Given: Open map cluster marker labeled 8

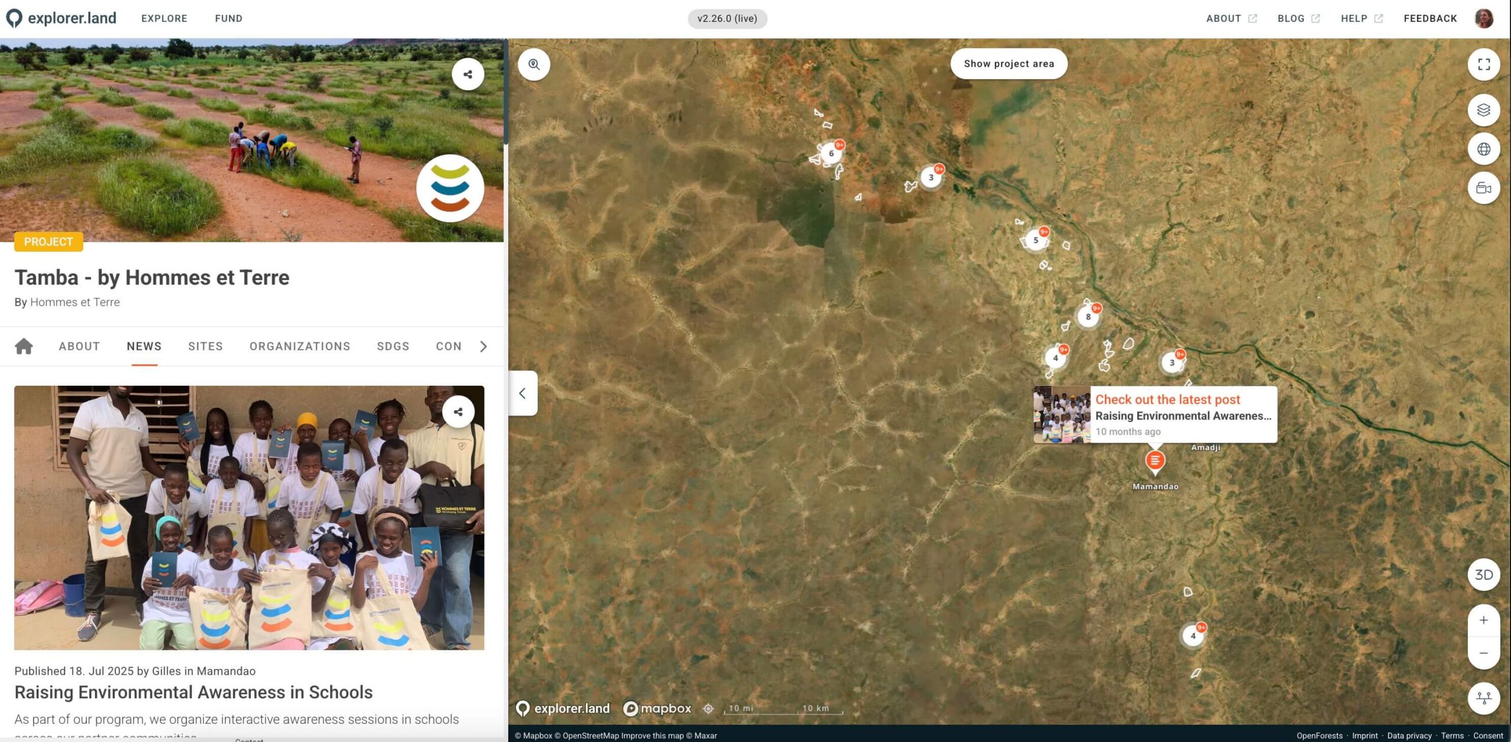Looking at the screenshot, I should click(1088, 317).
